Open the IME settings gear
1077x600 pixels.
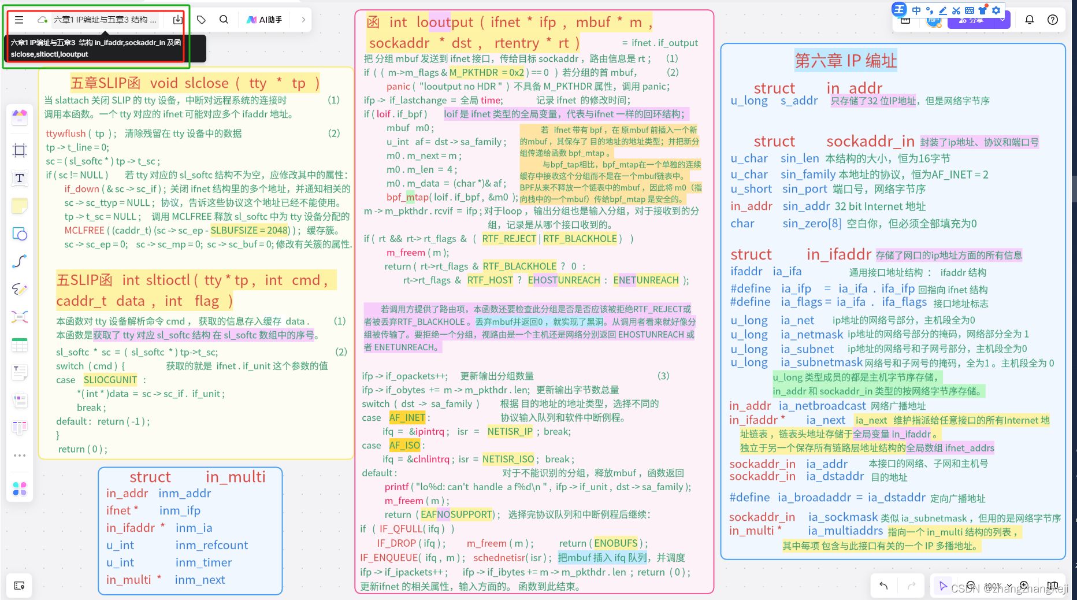point(996,10)
